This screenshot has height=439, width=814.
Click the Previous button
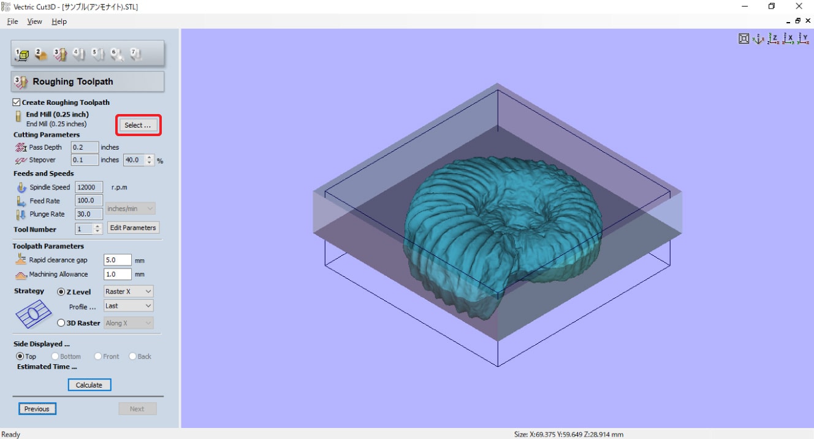click(37, 409)
